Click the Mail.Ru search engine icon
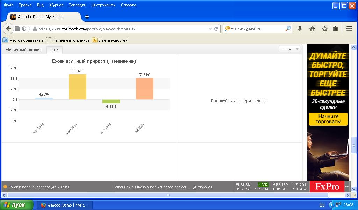 tap(227, 29)
